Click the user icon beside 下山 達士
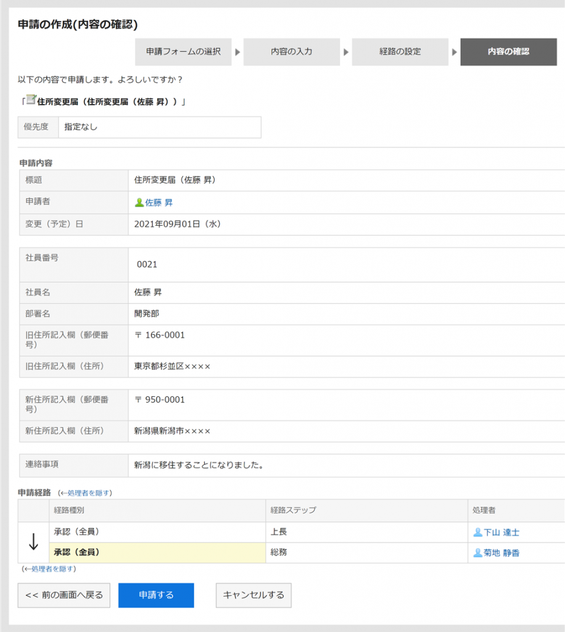The width and height of the screenshot is (565, 632). point(477,533)
